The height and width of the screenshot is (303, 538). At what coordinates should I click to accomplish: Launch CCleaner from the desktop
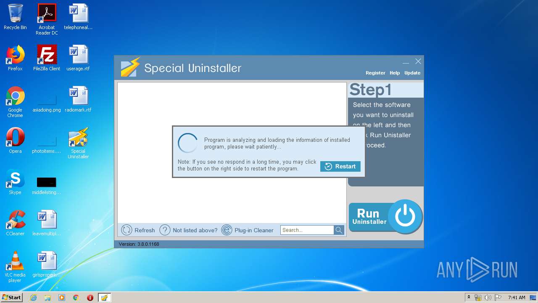(x=15, y=223)
